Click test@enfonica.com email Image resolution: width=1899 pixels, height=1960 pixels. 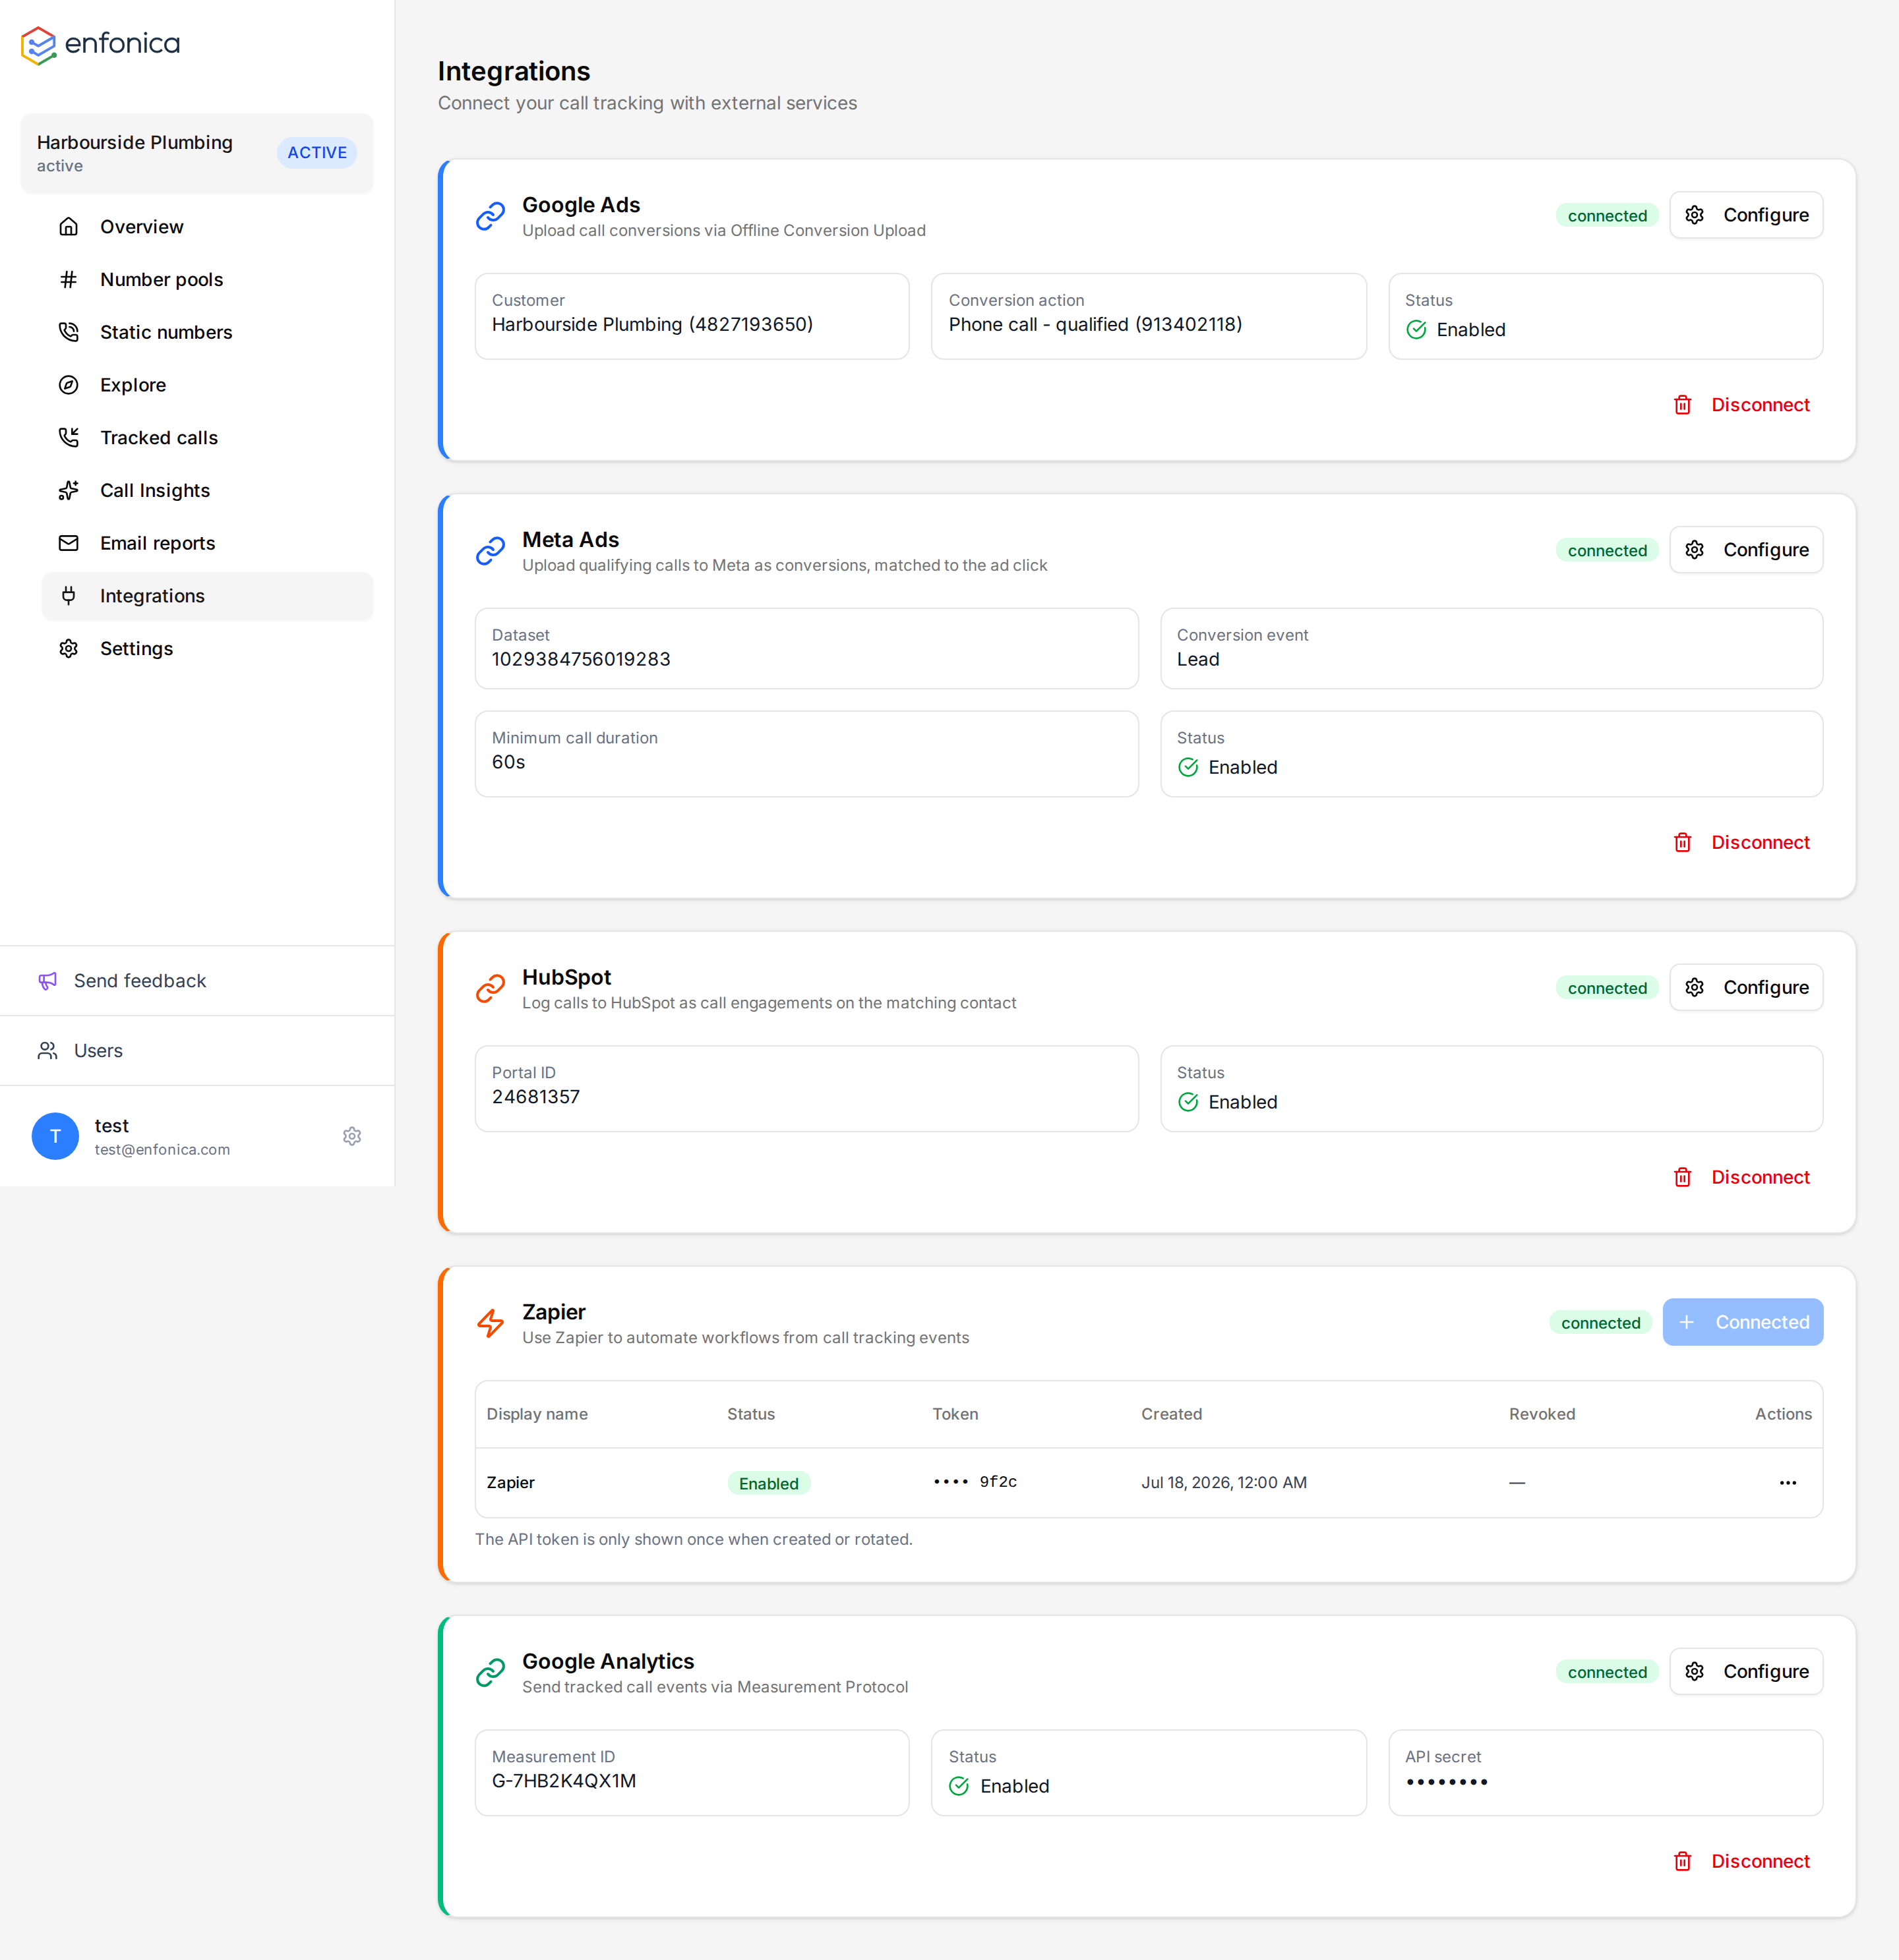[x=162, y=1150]
